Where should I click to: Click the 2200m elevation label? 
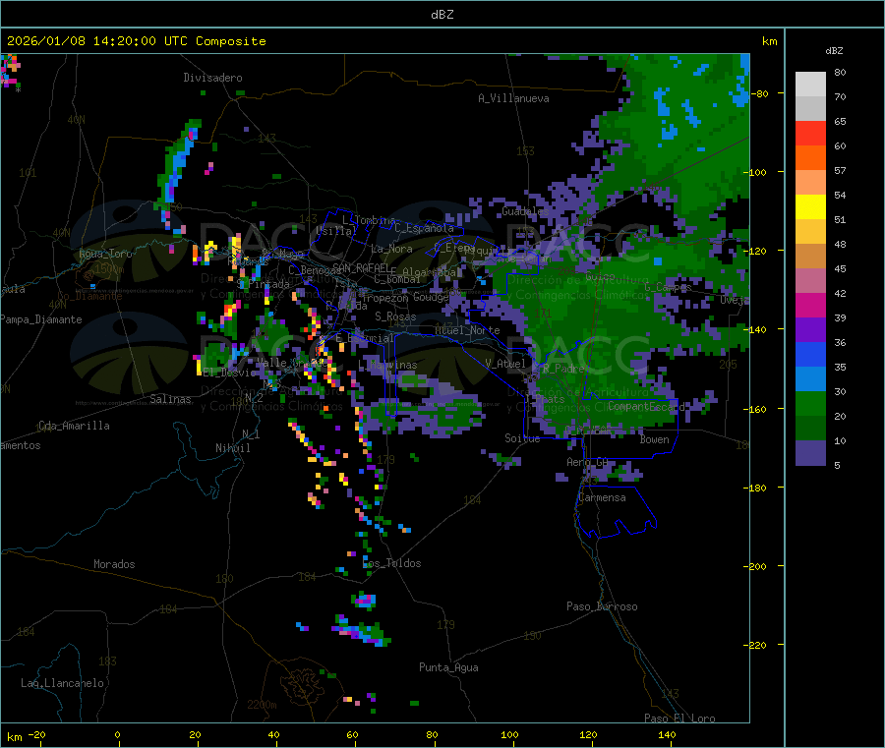pyautogui.click(x=262, y=705)
